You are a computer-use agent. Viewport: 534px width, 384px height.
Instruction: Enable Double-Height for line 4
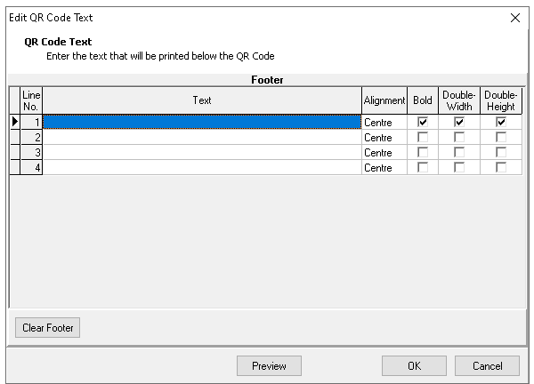[501, 167]
